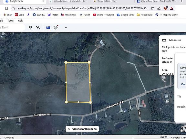Click the bookmark icon beside the address bar

6,8
